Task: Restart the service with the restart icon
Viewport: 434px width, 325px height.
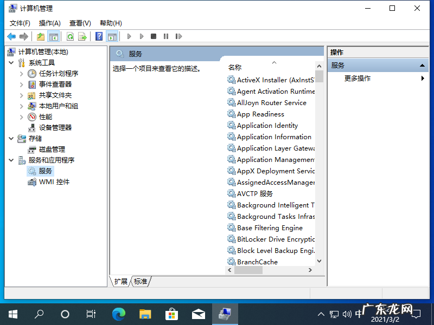Action: 180,36
